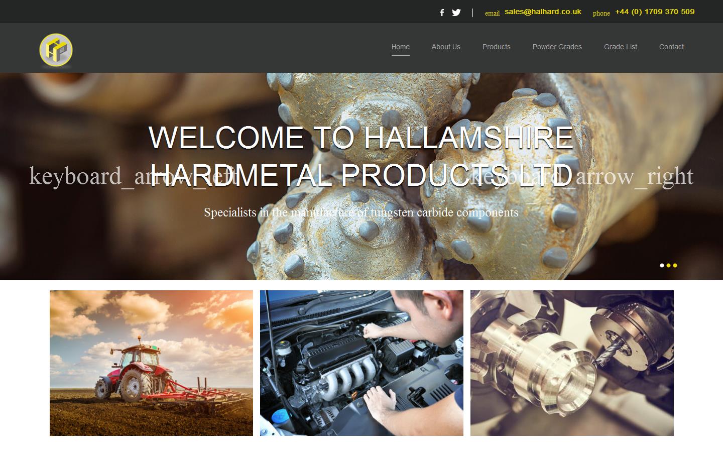Navigate to About Us page
The image size is (723, 452).
tap(446, 47)
